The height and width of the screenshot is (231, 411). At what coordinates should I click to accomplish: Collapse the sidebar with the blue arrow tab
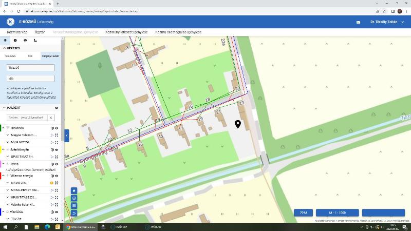67,136
